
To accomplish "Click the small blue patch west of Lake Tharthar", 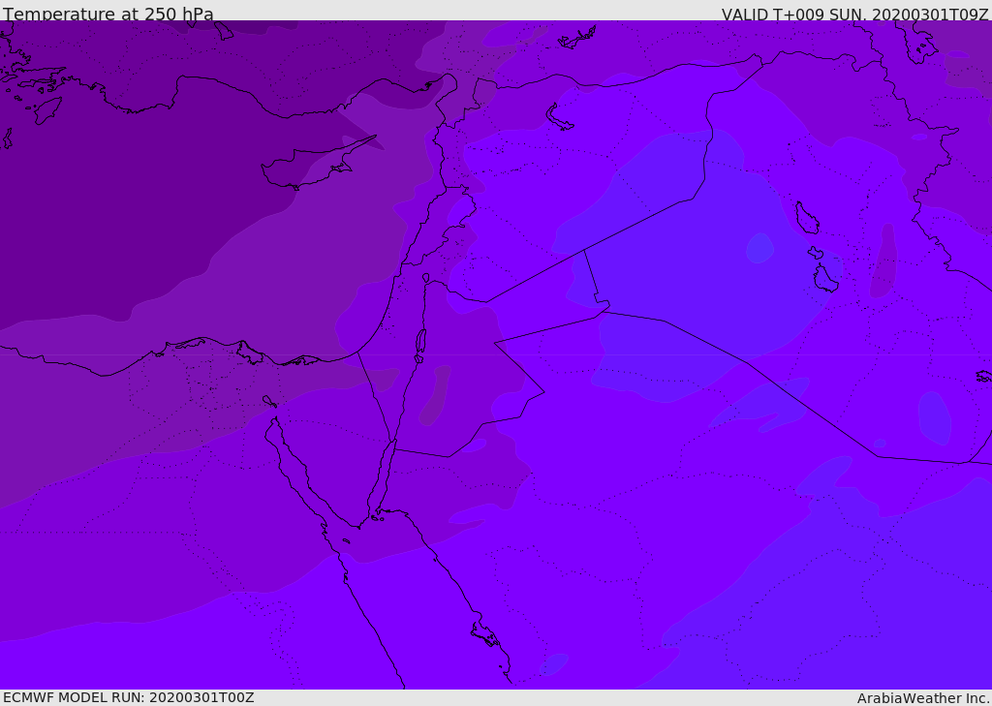I will click(759, 248).
